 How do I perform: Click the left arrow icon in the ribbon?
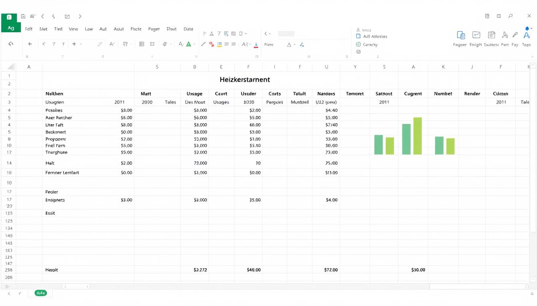(30, 44)
